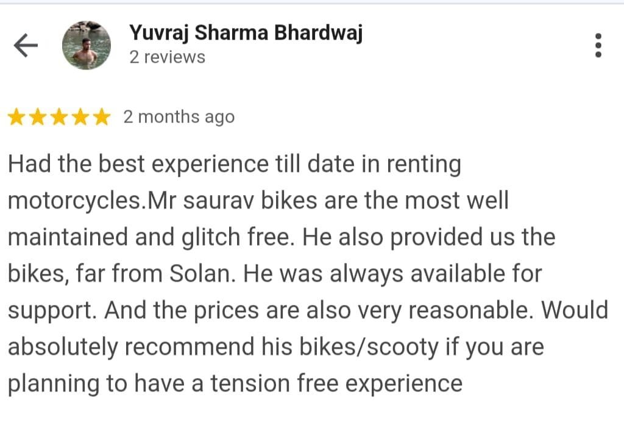Click the third yellow rating star

59,117
